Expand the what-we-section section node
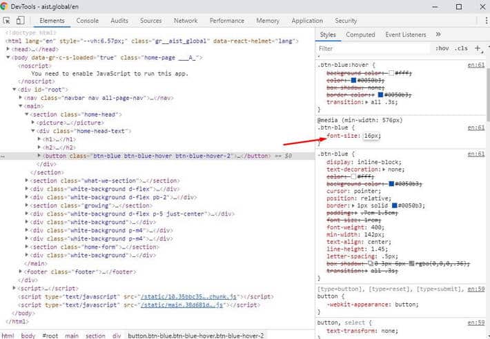The image size is (490, 339). [x=27, y=181]
